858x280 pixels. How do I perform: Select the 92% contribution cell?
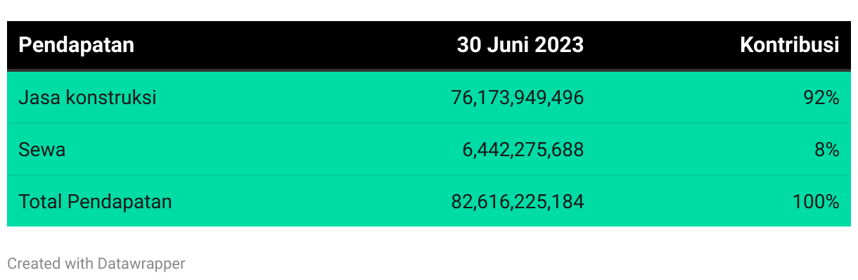[821, 98]
